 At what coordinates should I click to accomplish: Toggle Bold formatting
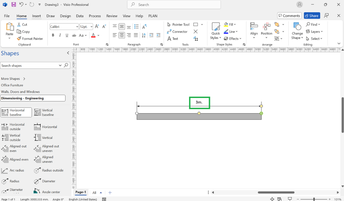(x=53, y=35)
